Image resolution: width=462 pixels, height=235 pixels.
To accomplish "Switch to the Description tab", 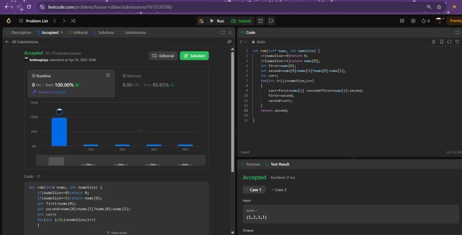I will [x=18, y=33].
